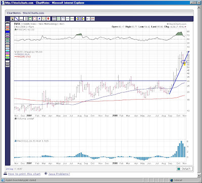
Task: Select the vertical line tool
Action: [x=26, y=19]
